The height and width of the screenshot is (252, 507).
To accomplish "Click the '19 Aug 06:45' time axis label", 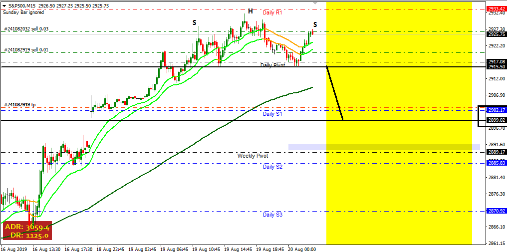I will coord(175,250).
